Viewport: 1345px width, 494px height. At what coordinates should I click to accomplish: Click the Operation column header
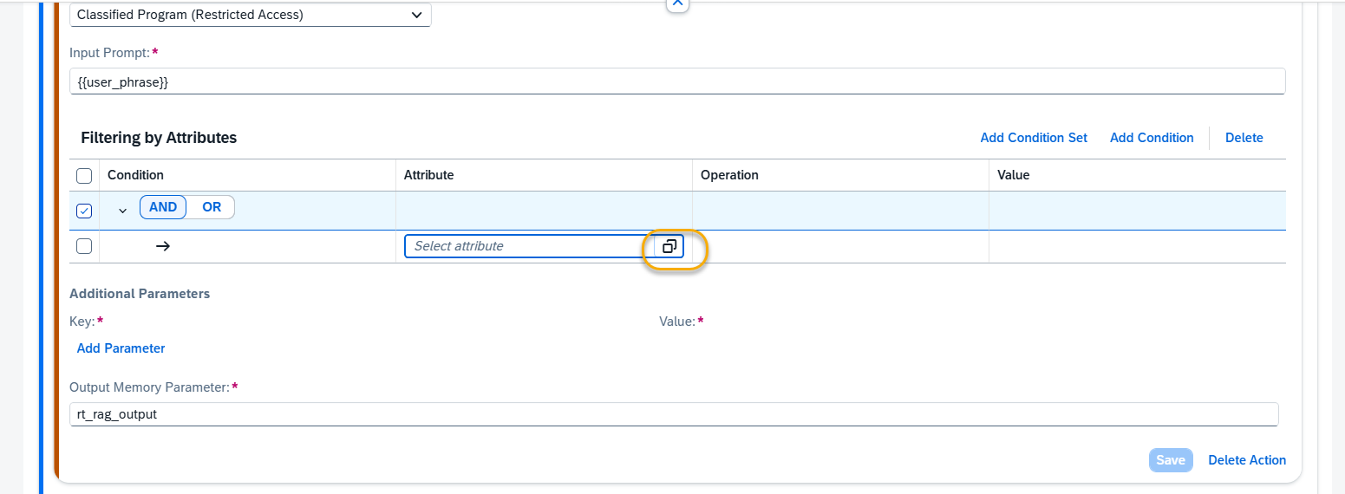(x=729, y=175)
